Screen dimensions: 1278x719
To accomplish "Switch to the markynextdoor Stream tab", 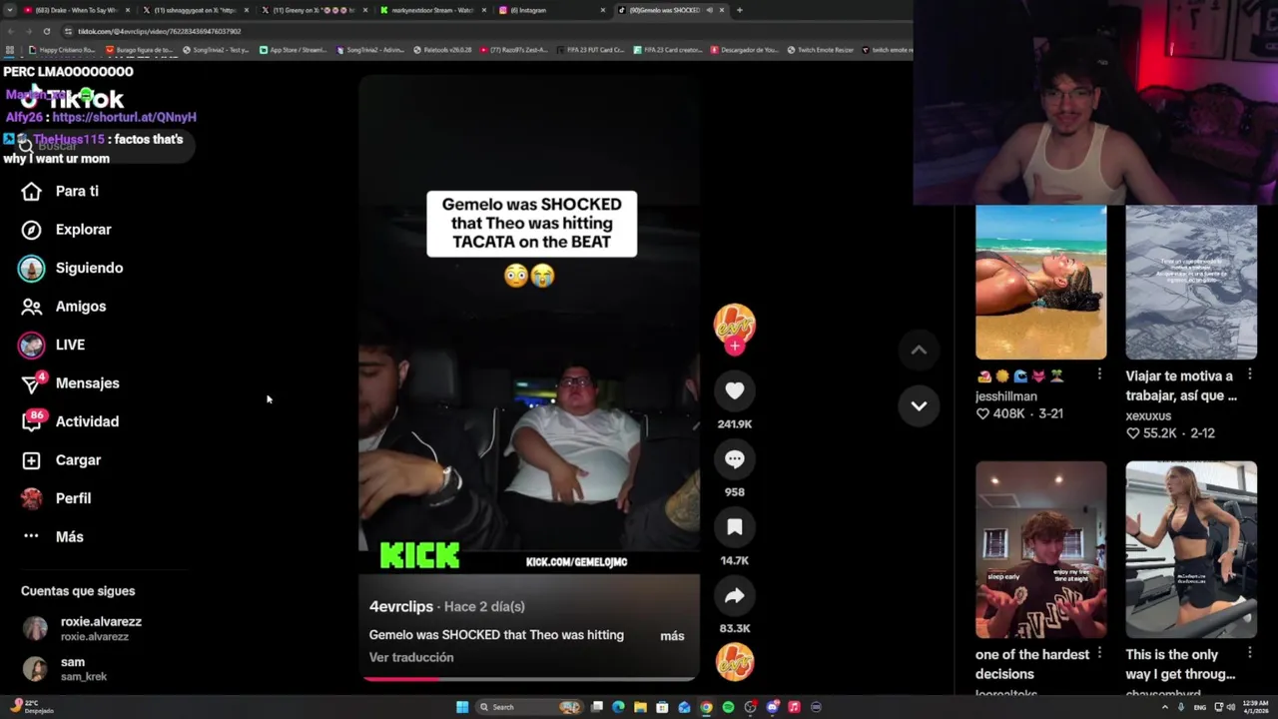I will [x=432, y=10].
